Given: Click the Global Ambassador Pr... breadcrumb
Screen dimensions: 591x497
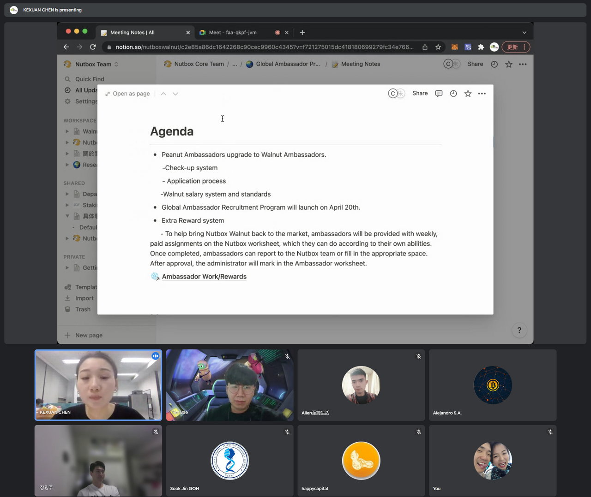Looking at the screenshot, I should pyautogui.click(x=283, y=64).
